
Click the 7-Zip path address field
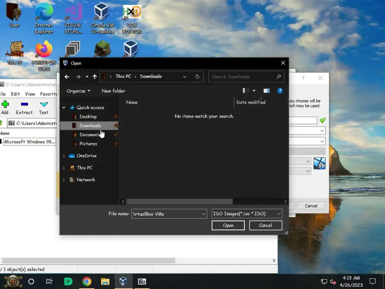(x=32, y=123)
